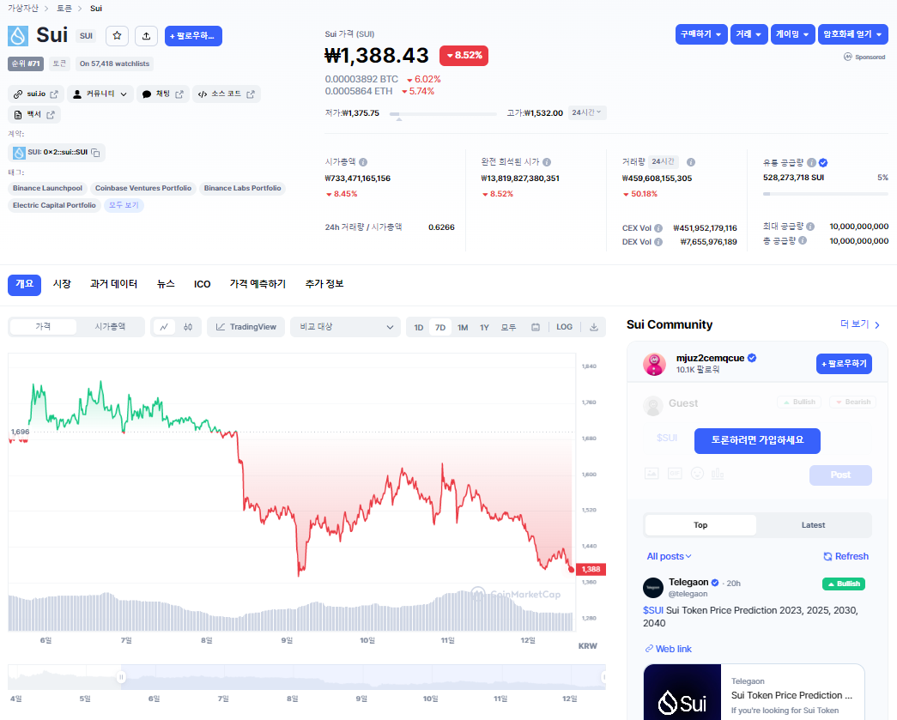
Task: Open the 가격 예측하기 tab
Action: [258, 284]
